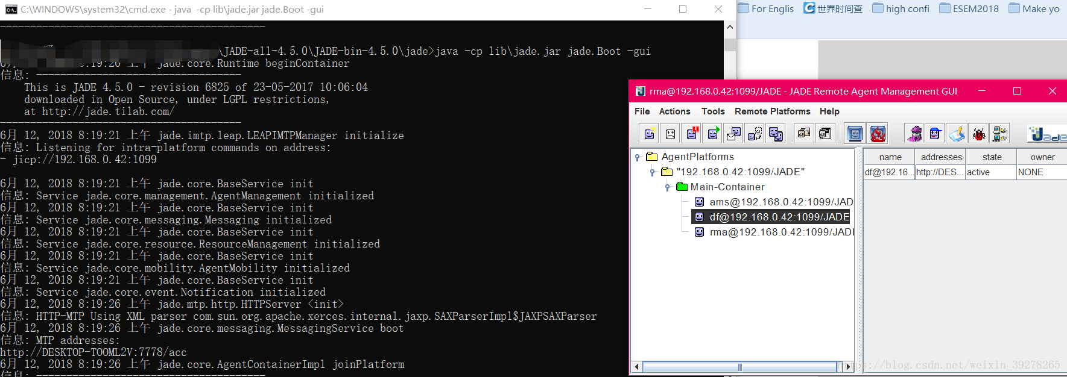Image resolution: width=1067 pixels, height=377 pixels.
Task: Open the ESEM2018 bookmark folder
Action: click(x=969, y=9)
